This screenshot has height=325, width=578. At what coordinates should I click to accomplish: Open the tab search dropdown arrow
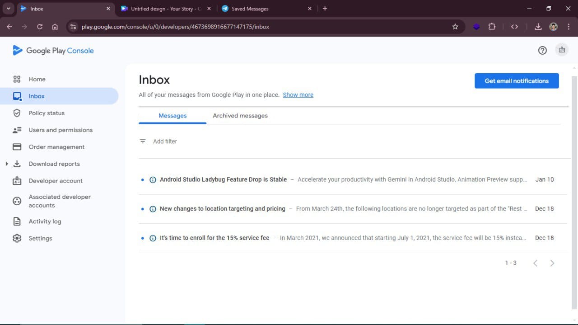(8, 9)
